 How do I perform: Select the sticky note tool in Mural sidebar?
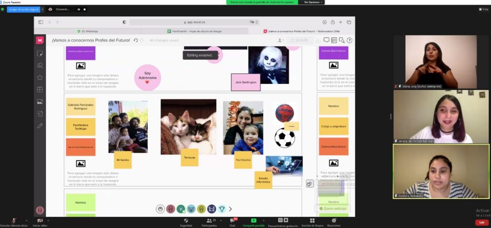tap(40, 54)
